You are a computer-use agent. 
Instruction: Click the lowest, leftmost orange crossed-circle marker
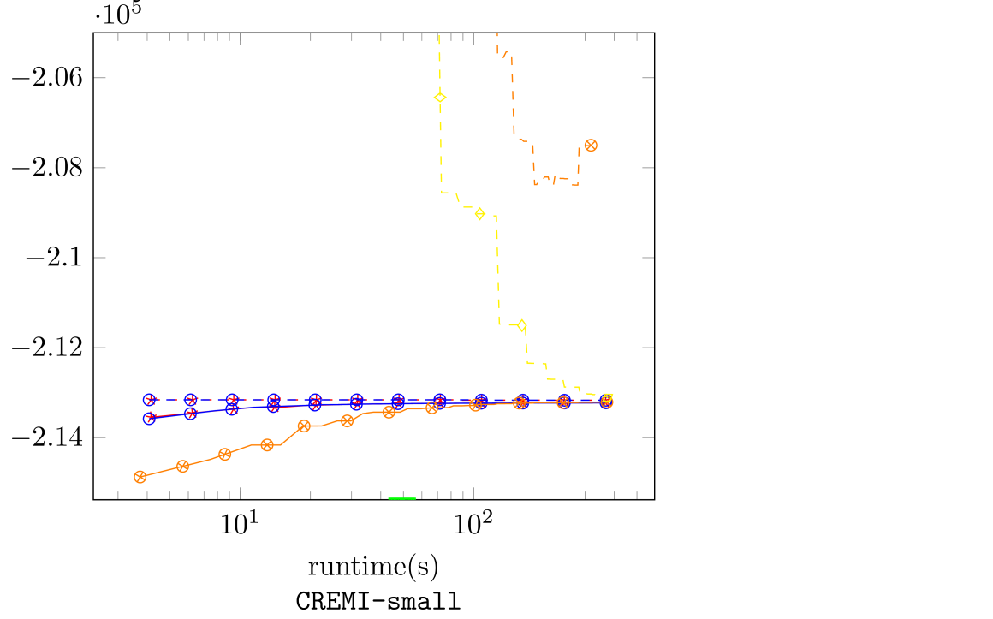pos(140,476)
